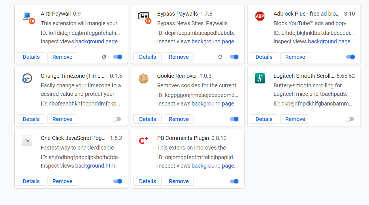Toggle off Cookie Remover
This screenshot has width=369, height=205.
pos(234,119)
